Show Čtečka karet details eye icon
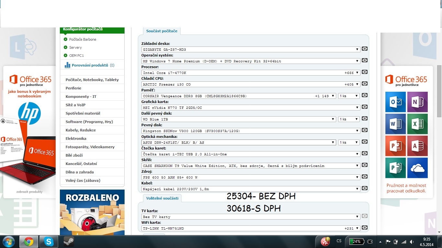This screenshot has width=442, height=248. click(365, 153)
